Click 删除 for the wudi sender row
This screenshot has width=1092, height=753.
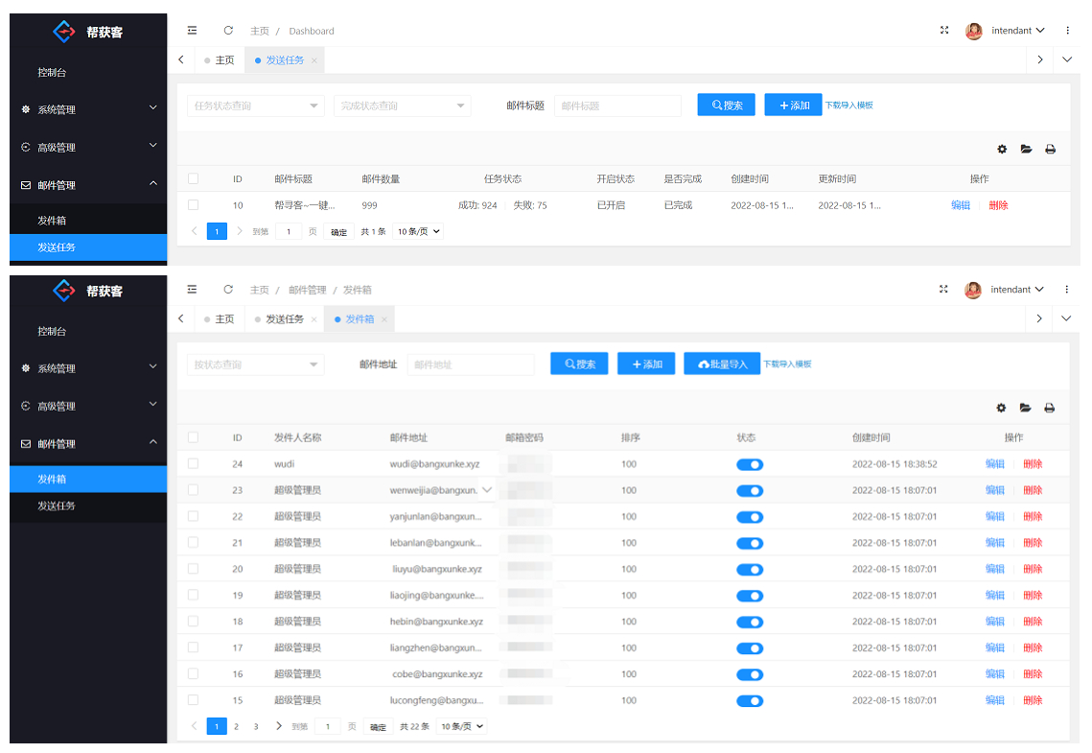[1033, 464]
